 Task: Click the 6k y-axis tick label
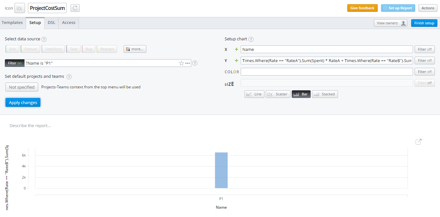tap(24, 155)
